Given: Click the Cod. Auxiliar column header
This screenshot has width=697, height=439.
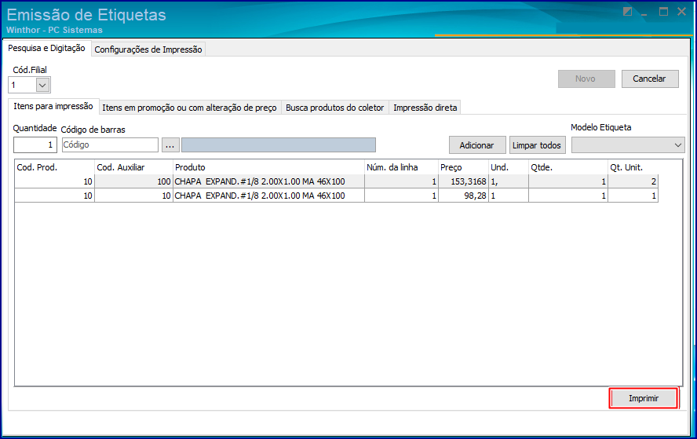Looking at the screenshot, I should tap(133, 167).
